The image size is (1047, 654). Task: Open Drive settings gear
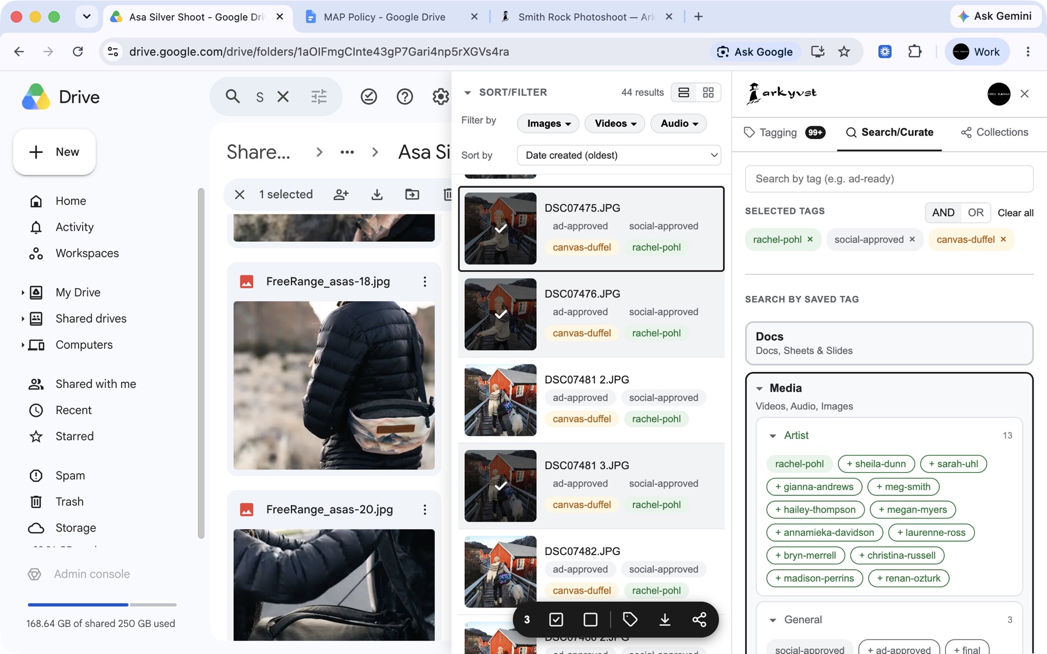(x=440, y=97)
